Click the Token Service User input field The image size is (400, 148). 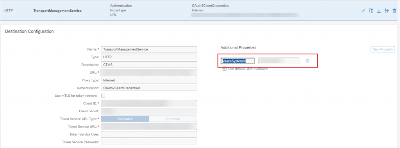point(149,134)
